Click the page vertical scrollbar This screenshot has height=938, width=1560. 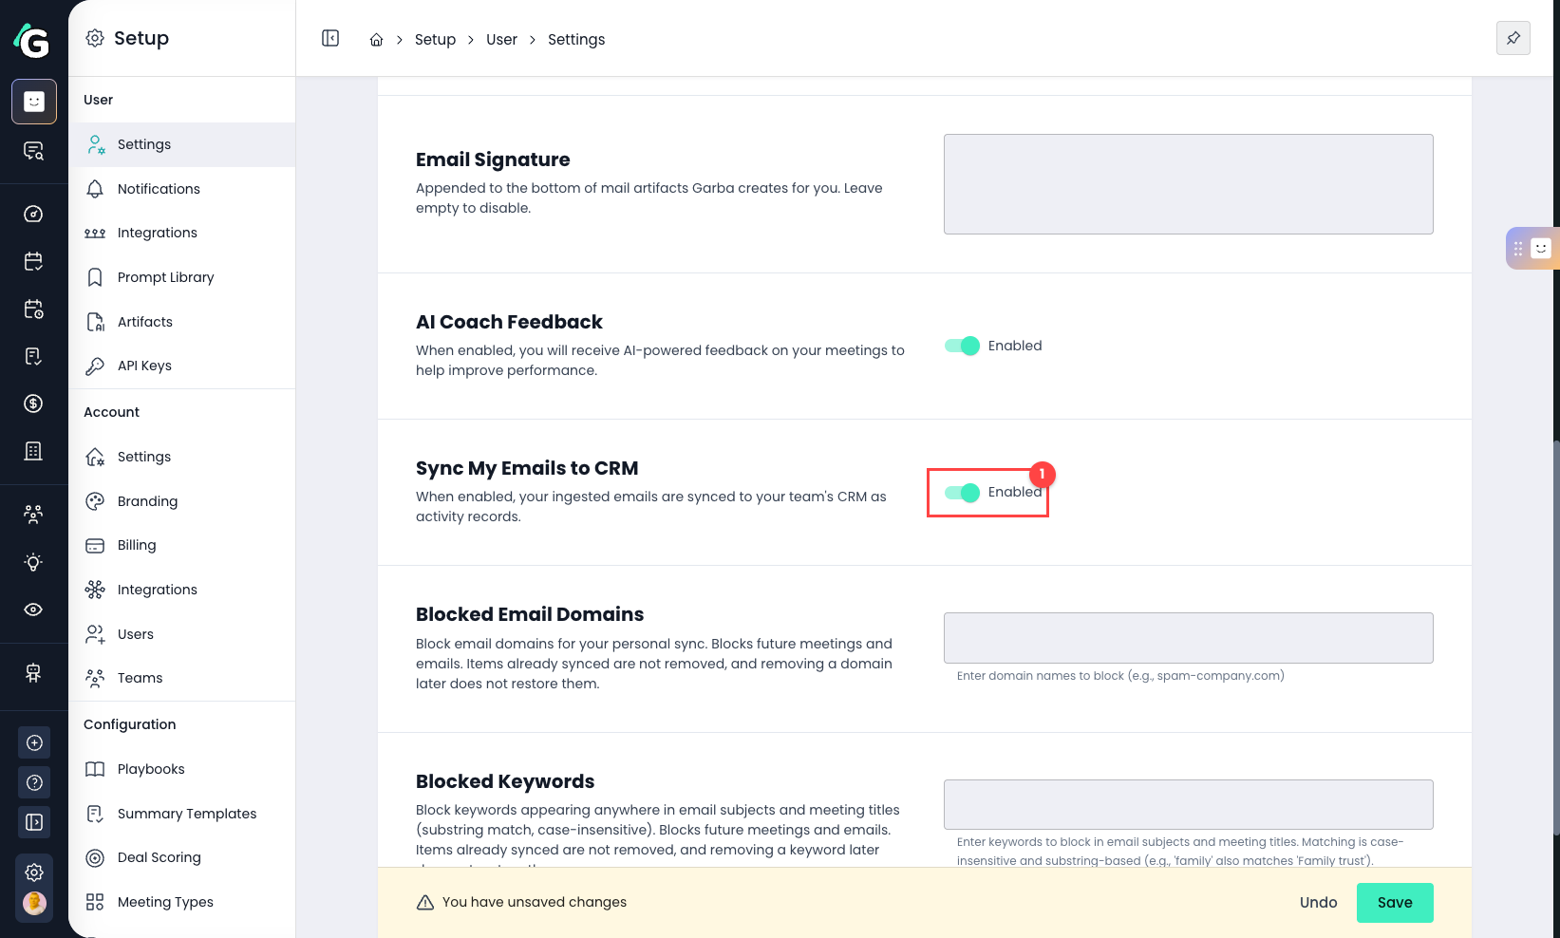1555,636
